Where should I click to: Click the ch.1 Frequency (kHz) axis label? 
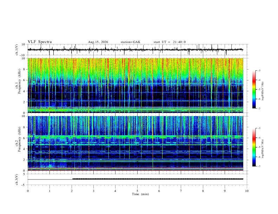pyautogui.click(x=18, y=85)
